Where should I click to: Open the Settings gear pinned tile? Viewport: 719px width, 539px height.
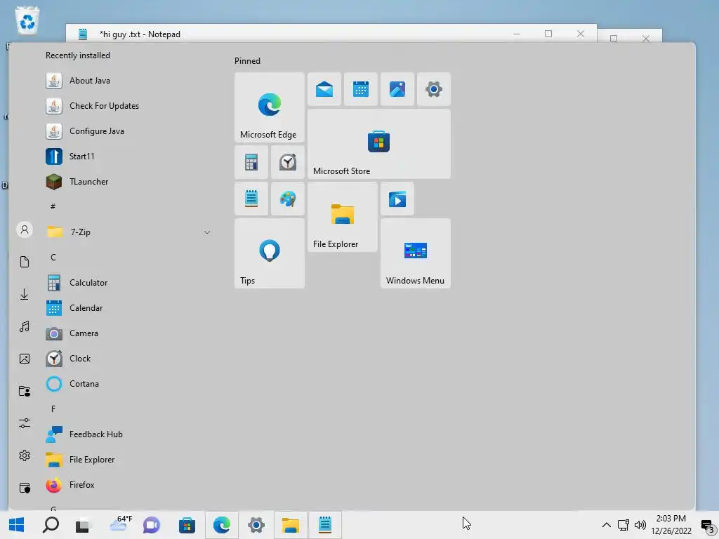pyautogui.click(x=434, y=89)
